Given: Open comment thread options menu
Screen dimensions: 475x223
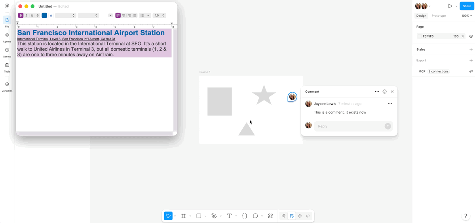Looking at the screenshot, I should coord(377,91).
